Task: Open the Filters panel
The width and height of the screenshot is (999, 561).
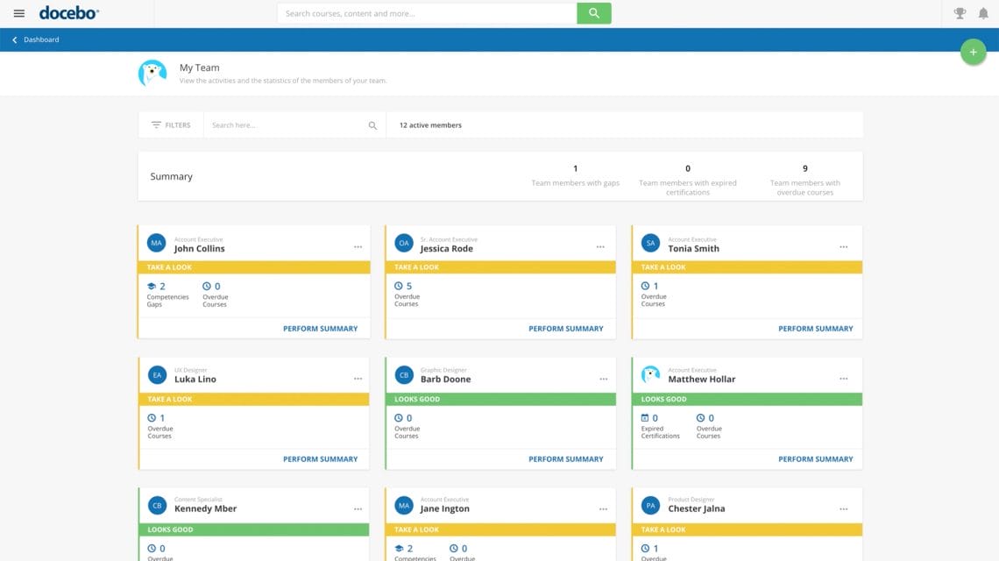Action: point(171,125)
